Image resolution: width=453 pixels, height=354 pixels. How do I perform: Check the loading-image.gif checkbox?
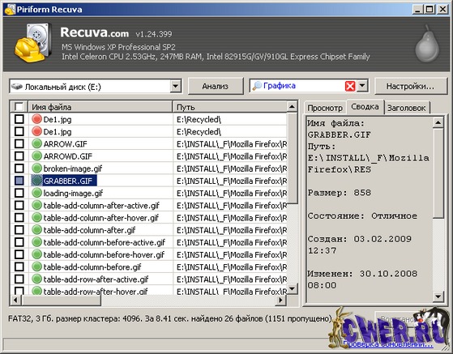pos(19,193)
